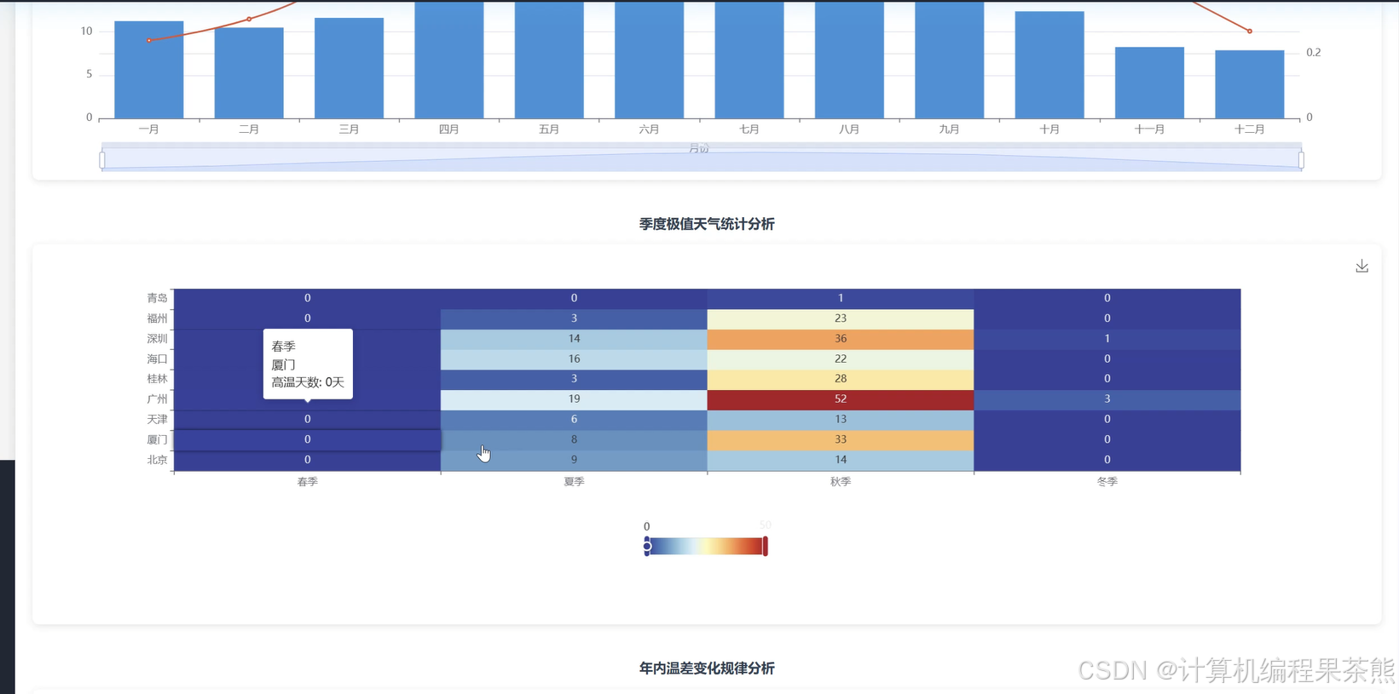Click the 十二月 bar in the monthly chart

pyautogui.click(x=1250, y=84)
